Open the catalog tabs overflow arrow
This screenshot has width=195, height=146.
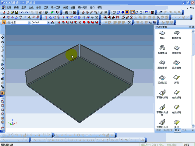[x=193, y=130]
